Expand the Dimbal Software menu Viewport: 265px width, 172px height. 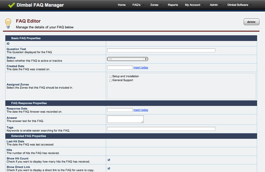238,5
